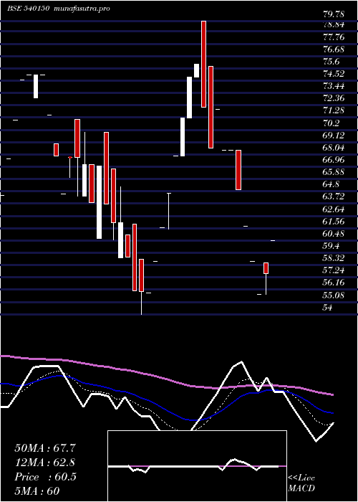358x502 pixels.
Task: Click the 63.72 price axis label
Action: [334, 197]
